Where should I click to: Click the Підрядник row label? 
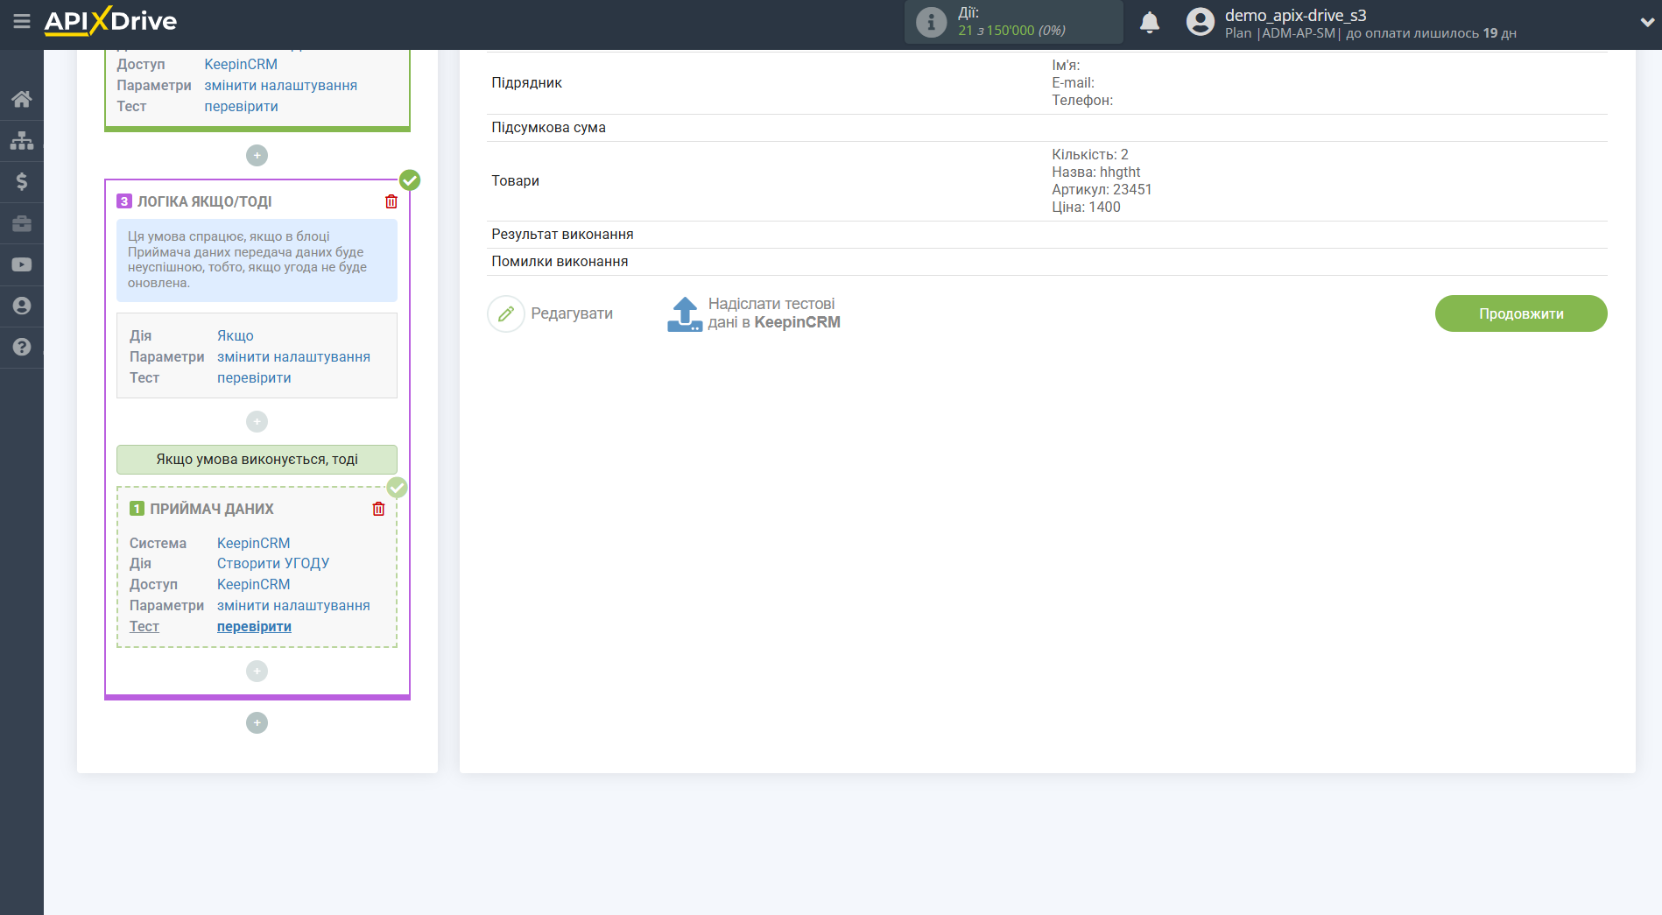(527, 82)
